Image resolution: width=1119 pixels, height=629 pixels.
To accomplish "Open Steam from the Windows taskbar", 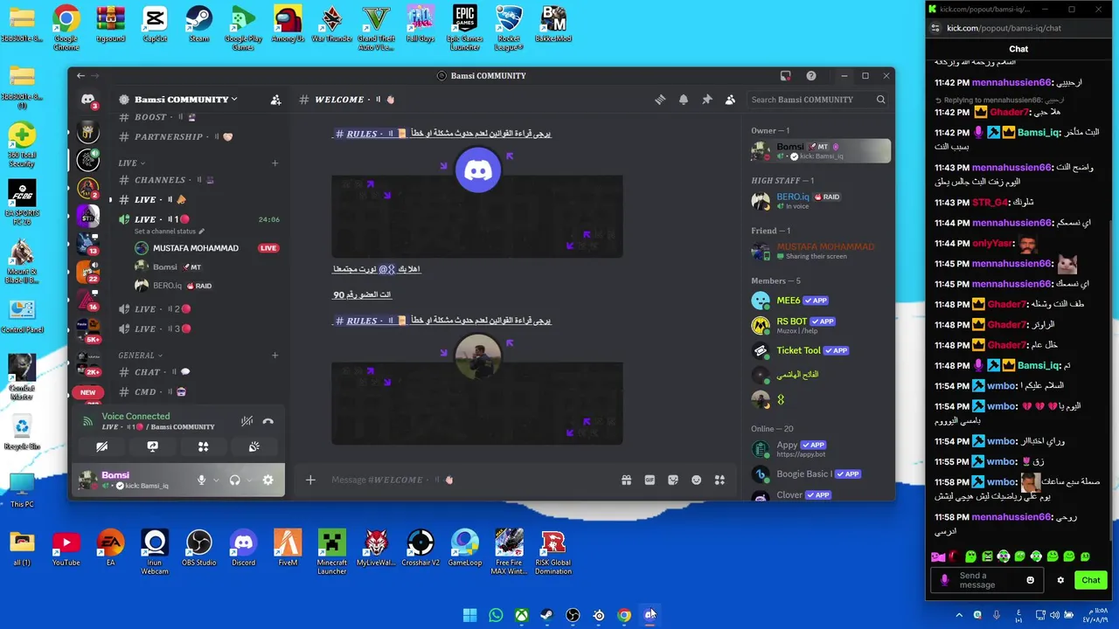I will [547, 615].
